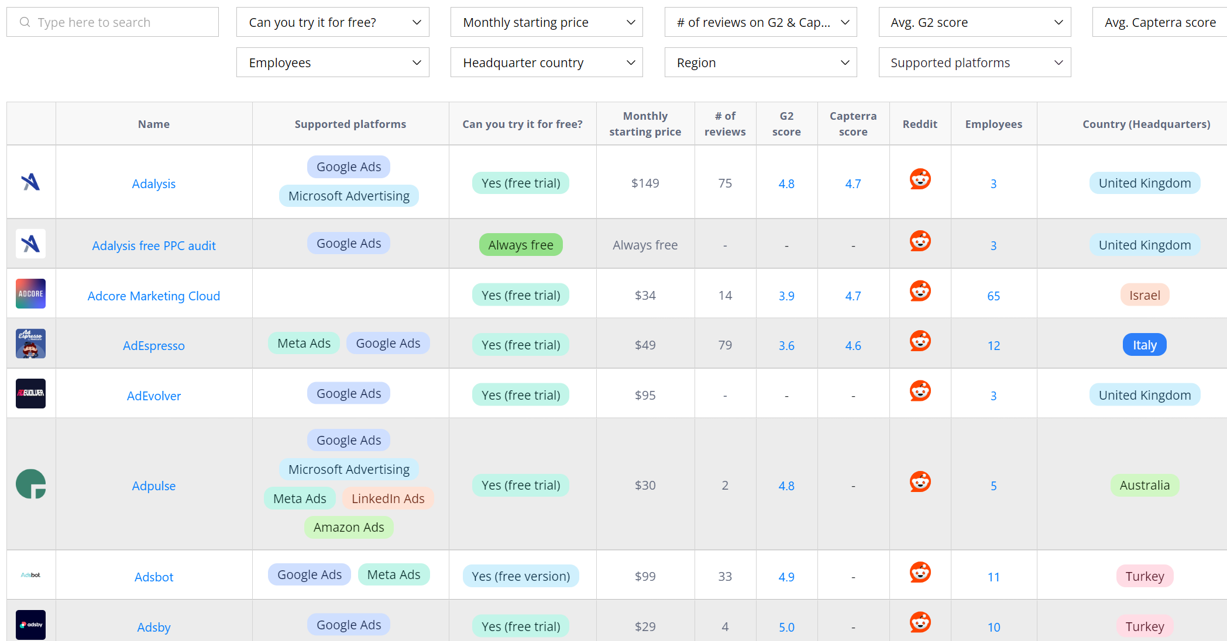Click the Adalysis logo icon
The image size is (1227, 641).
point(30,182)
